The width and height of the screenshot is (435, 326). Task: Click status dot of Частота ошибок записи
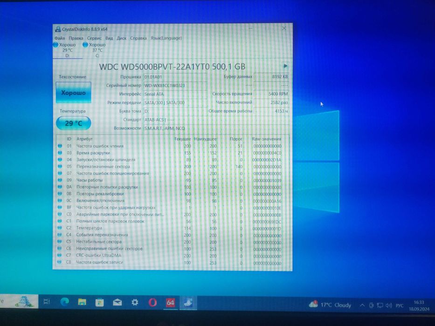60,262
